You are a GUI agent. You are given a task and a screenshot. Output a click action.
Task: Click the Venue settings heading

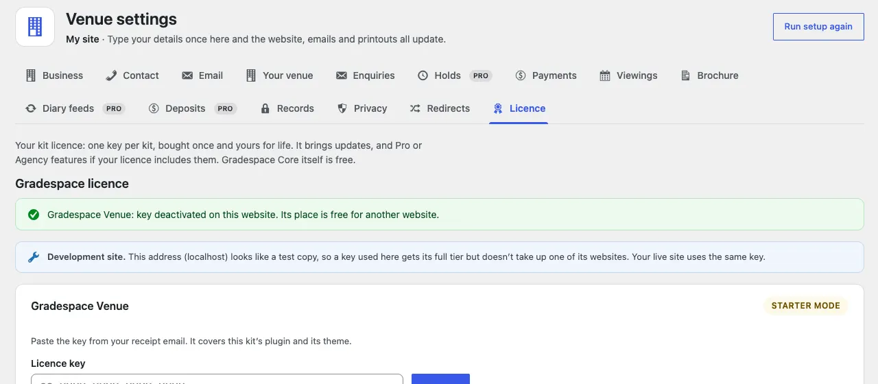(x=121, y=19)
